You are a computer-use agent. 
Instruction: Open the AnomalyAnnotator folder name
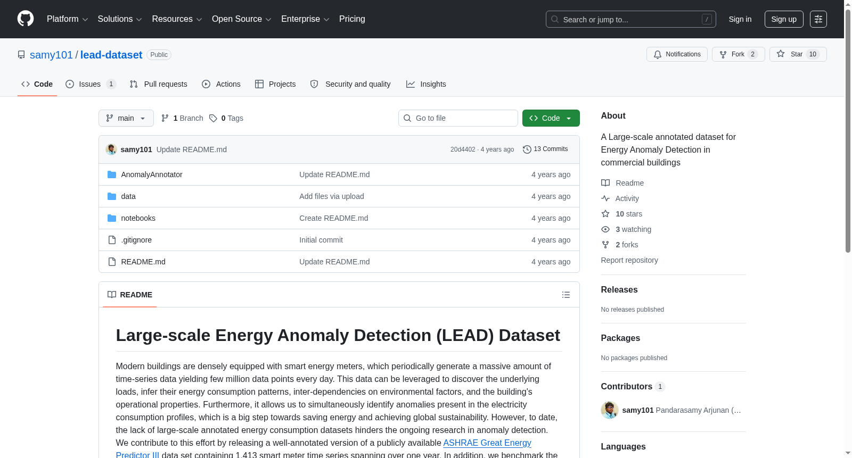(x=152, y=174)
